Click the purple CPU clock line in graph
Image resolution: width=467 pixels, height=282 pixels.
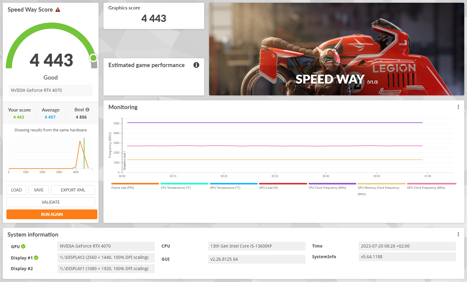[x=275, y=123]
